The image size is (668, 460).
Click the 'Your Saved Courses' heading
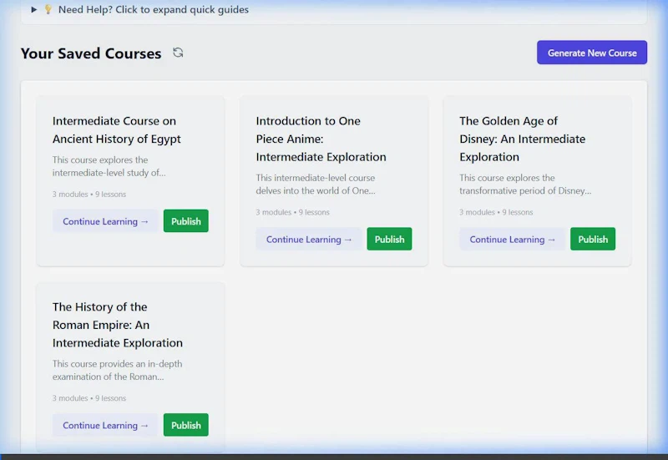[x=91, y=53]
